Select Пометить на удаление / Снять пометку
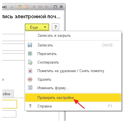The width and height of the screenshot is (130, 124). 73,71
